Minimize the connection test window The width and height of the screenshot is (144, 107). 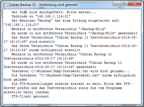117,4
